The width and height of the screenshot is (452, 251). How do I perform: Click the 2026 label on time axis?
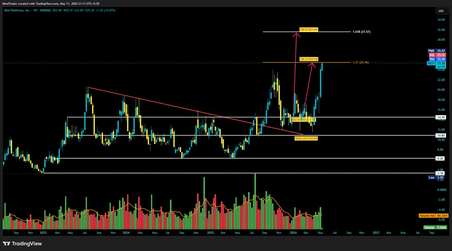pos(293,233)
